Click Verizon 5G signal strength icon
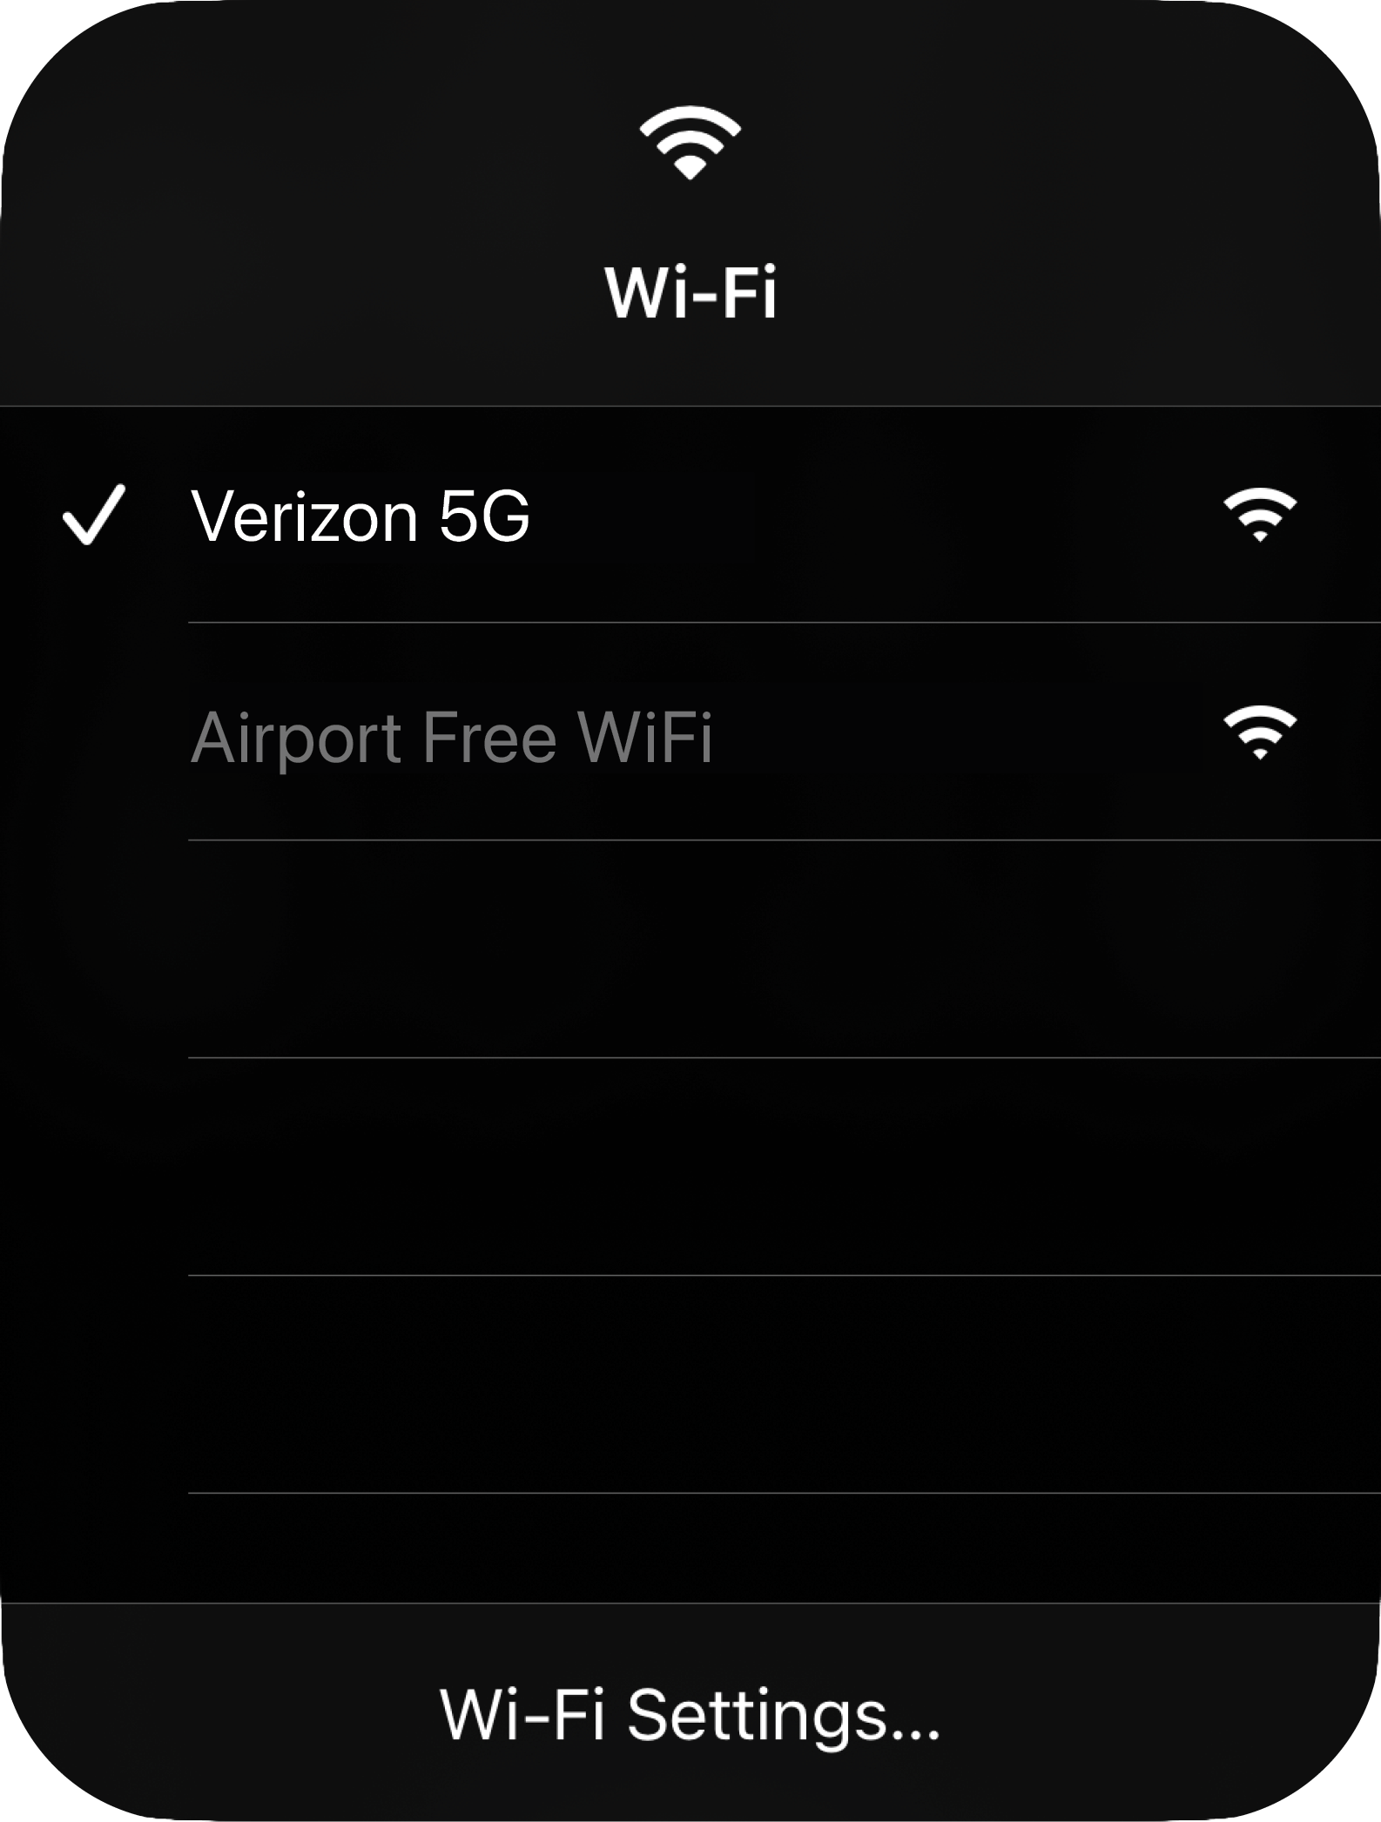1381x1822 pixels. [1260, 515]
